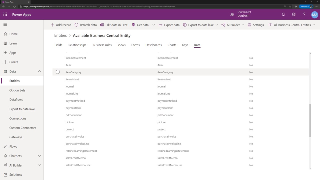Collapse the Data section in sidebar
The height and width of the screenshot is (180, 320).
pyautogui.click(x=39, y=71)
